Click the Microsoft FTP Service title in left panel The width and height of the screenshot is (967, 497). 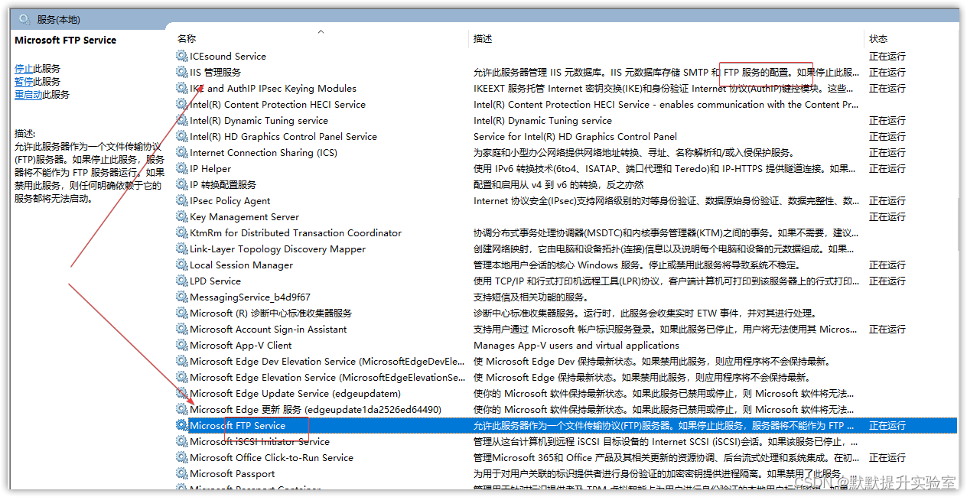coord(66,40)
